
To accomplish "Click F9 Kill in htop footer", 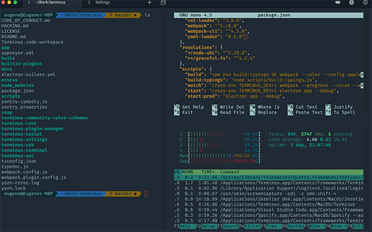I will point(355,226).
